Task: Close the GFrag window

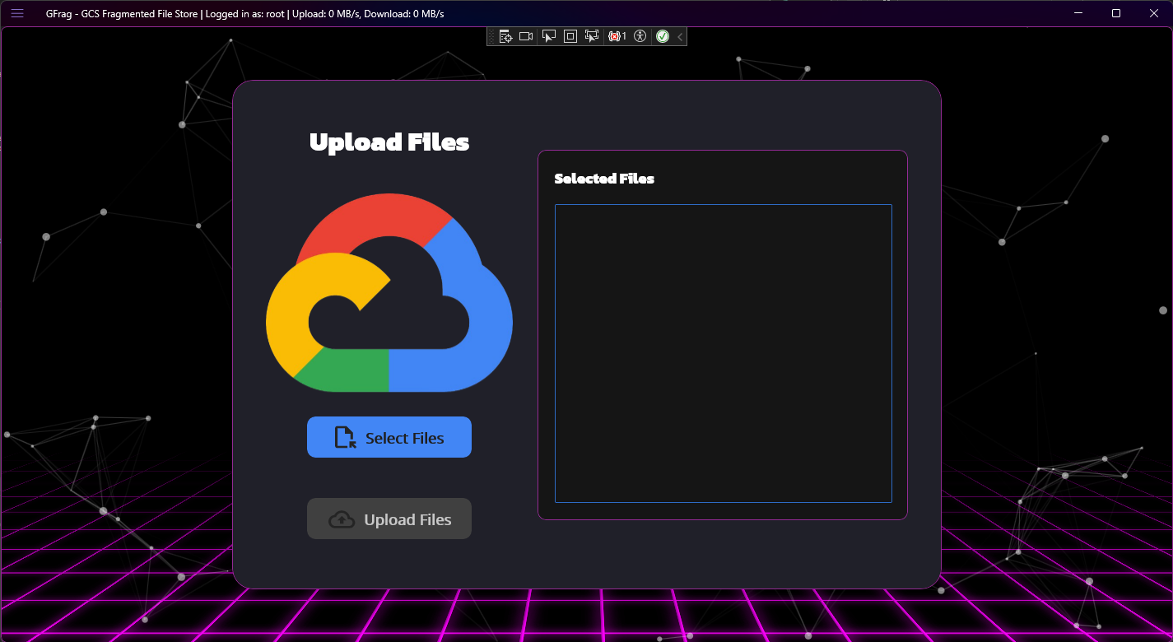Action: [1154, 13]
